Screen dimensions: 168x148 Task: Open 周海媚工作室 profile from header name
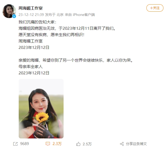(31, 8)
